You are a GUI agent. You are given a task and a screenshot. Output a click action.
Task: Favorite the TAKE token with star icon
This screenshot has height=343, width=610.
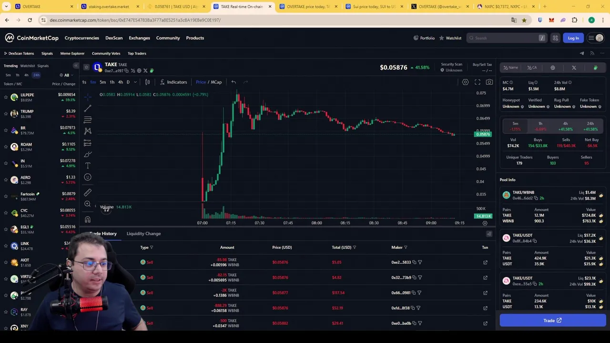click(86, 67)
